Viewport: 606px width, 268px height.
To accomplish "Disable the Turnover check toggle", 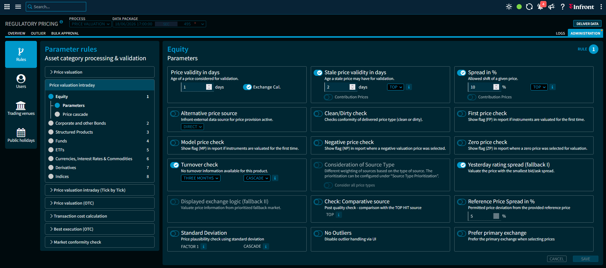I will pos(175,165).
